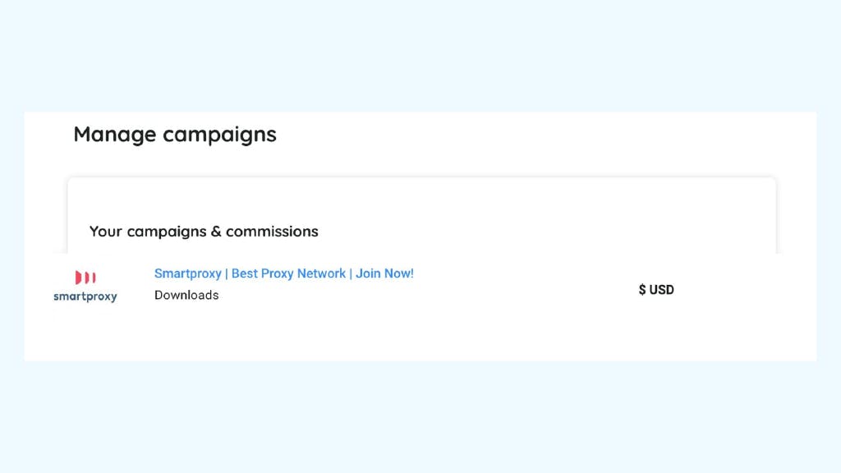Click the first word "Smartproxy" in the blue link
The width and height of the screenshot is (841, 473).
188,273
